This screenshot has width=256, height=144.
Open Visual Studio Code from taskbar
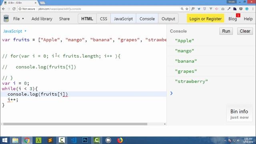(74, 140)
